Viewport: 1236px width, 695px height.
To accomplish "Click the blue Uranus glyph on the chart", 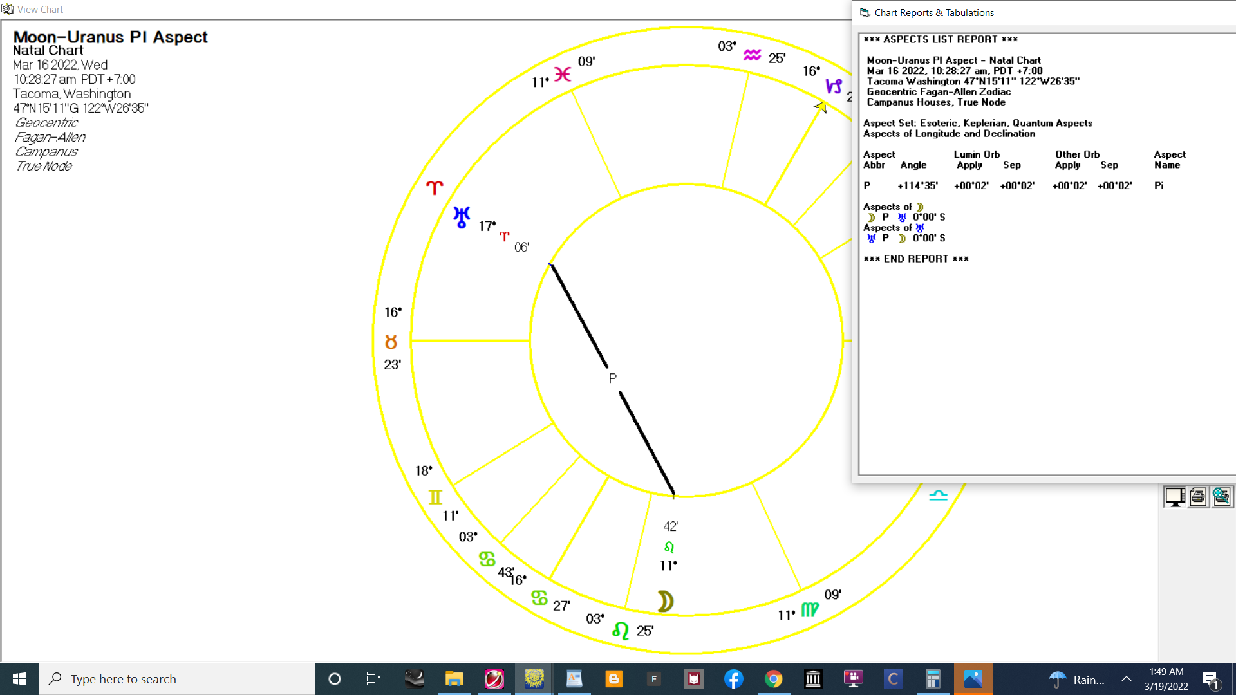I will (462, 217).
